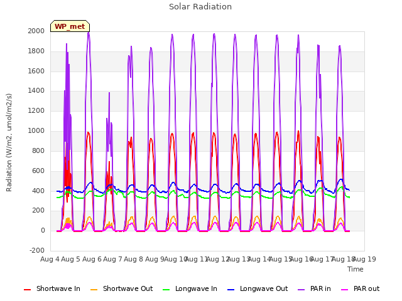Click the 0 y-axis tick label
402x301 pixels.
pyautogui.click(x=43, y=230)
